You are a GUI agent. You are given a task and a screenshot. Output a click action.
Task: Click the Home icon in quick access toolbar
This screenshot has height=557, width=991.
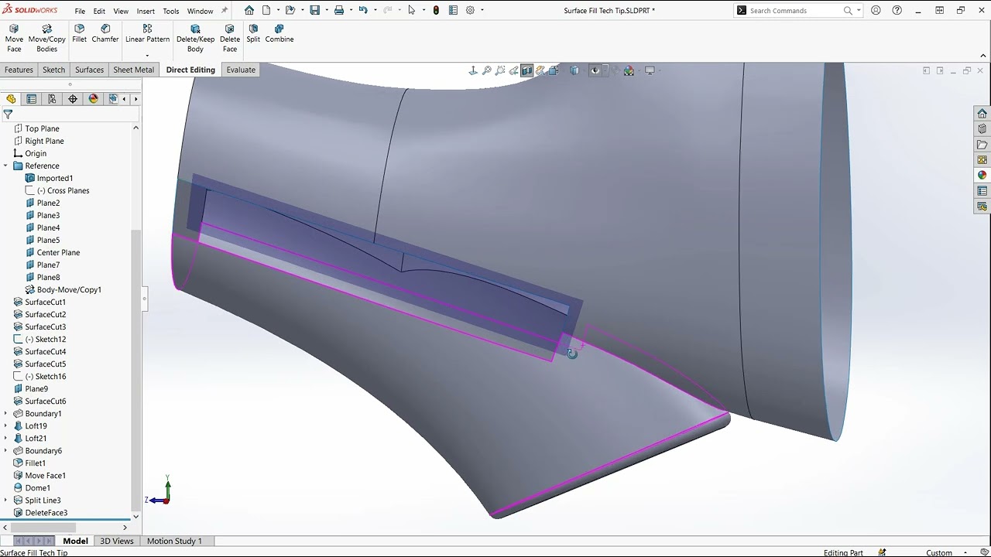(x=249, y=10)
